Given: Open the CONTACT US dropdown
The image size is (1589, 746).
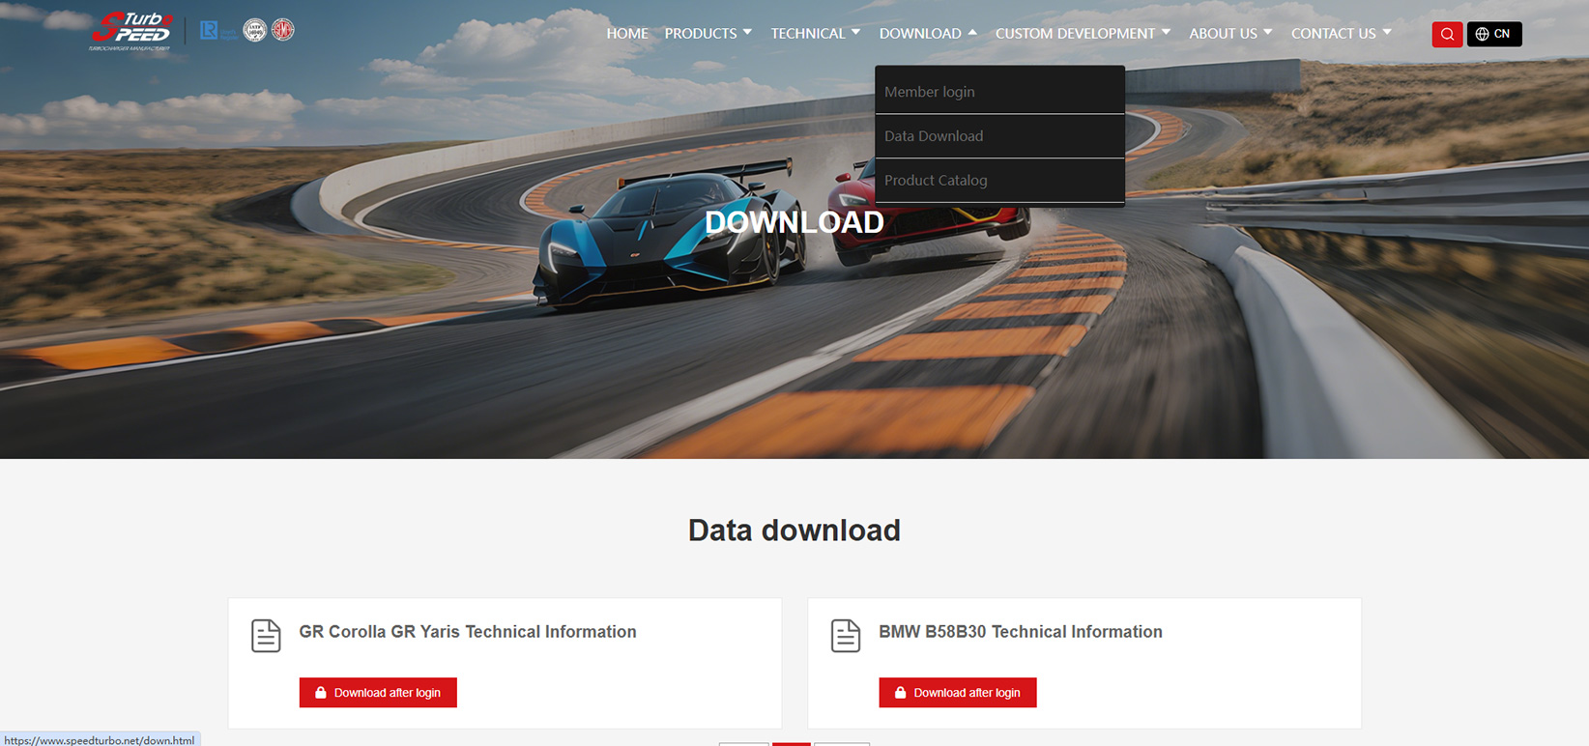Looking at the screenshot, I should coord(1342,33).
